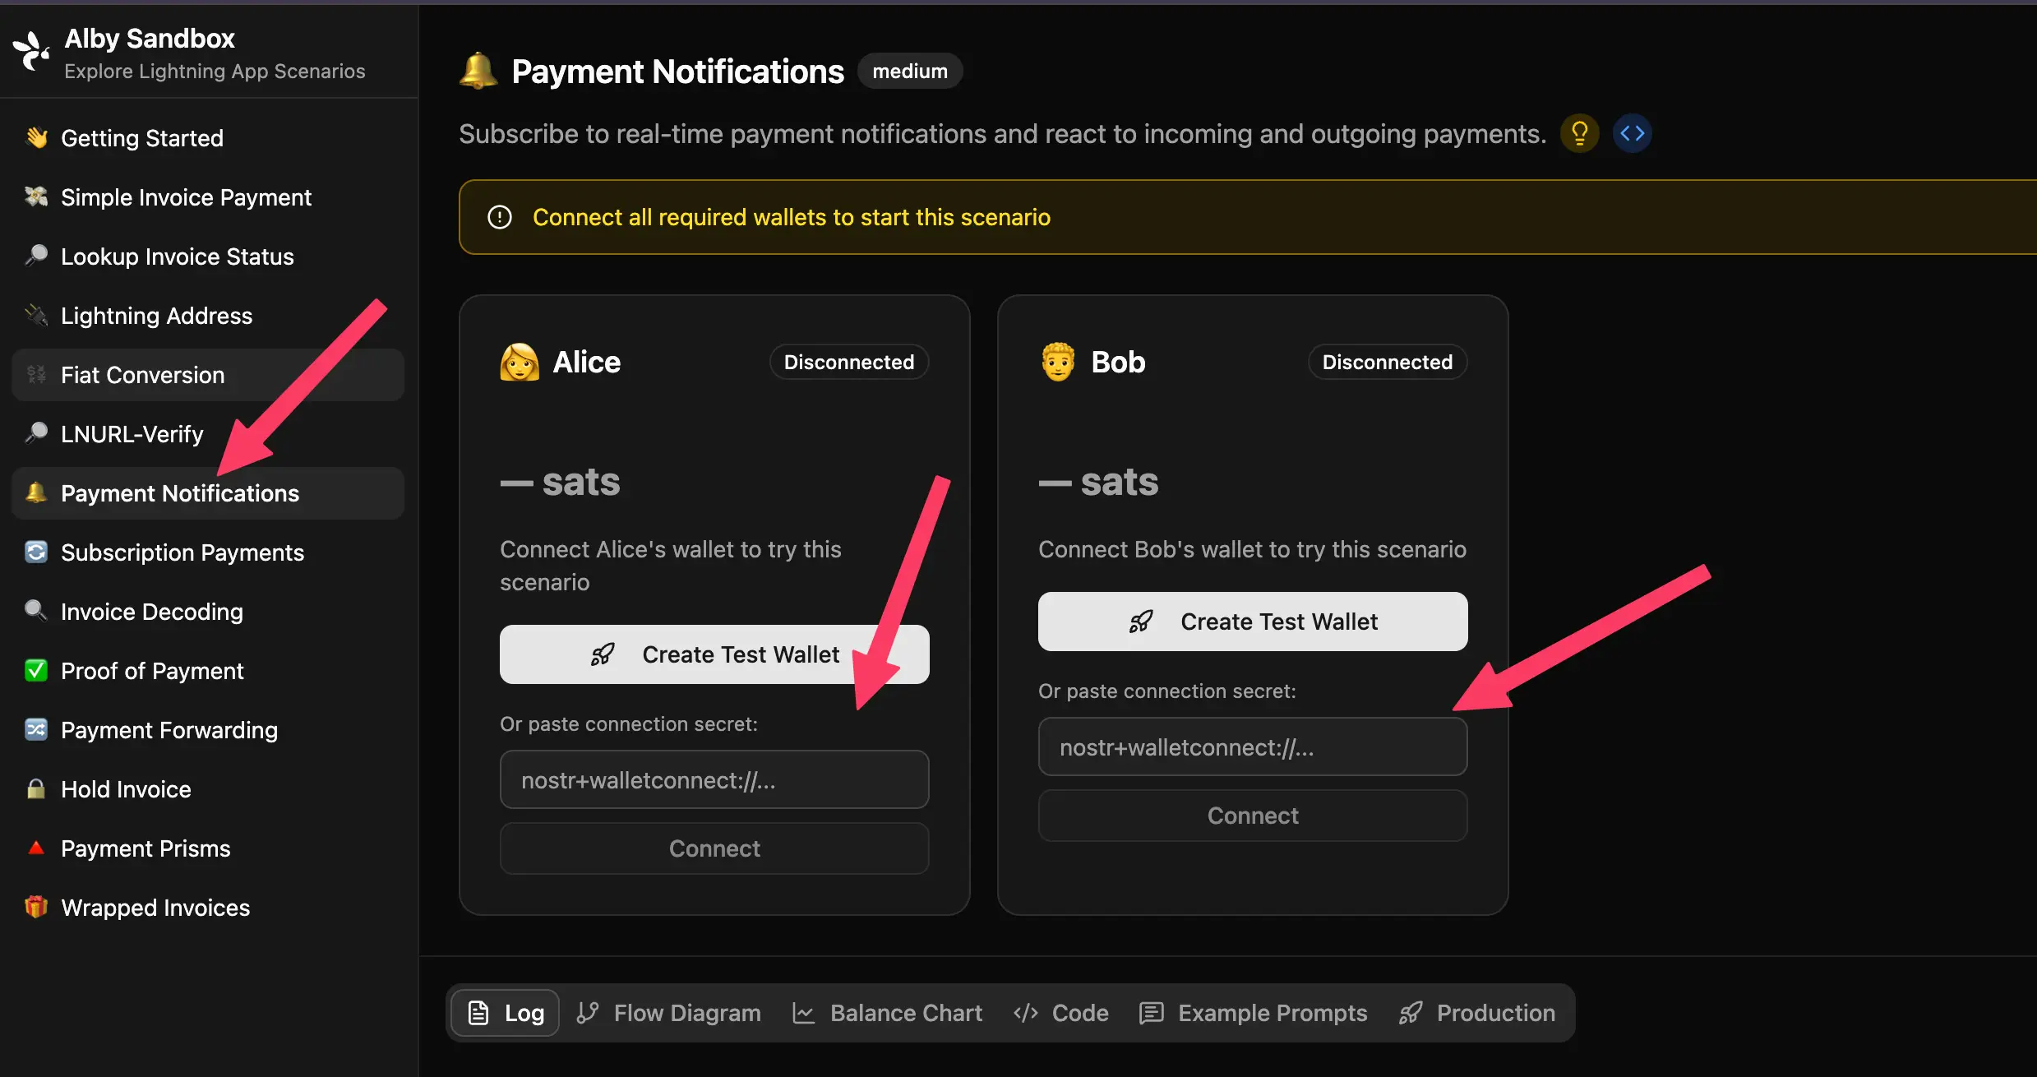Open the Example Prompts tab
The height and width of the screenshot is (1077, 2037).
(1252, 1013)
